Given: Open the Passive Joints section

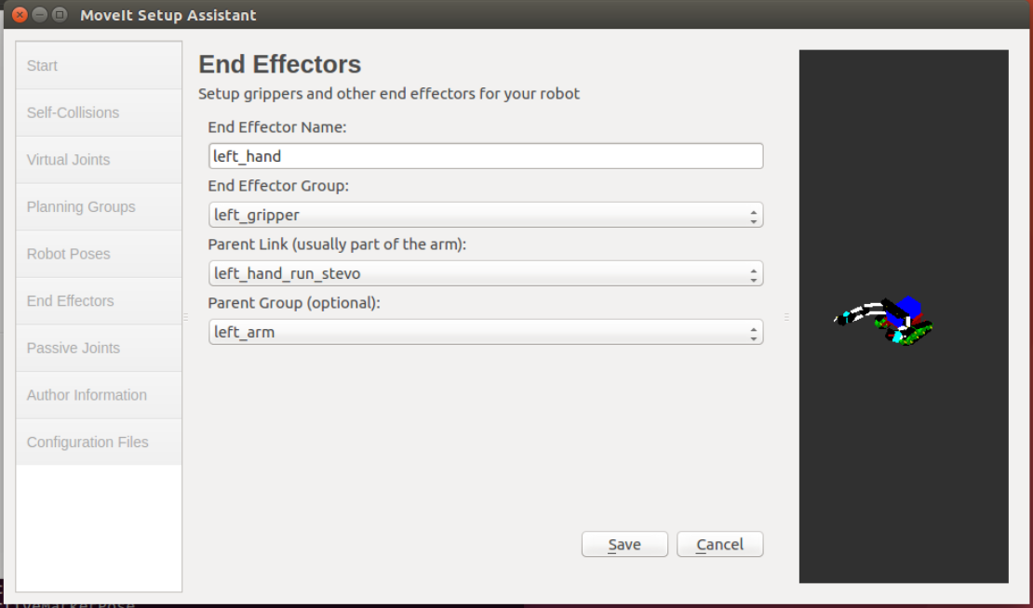Looking at the screenshot, I should [x=99, y=348].
